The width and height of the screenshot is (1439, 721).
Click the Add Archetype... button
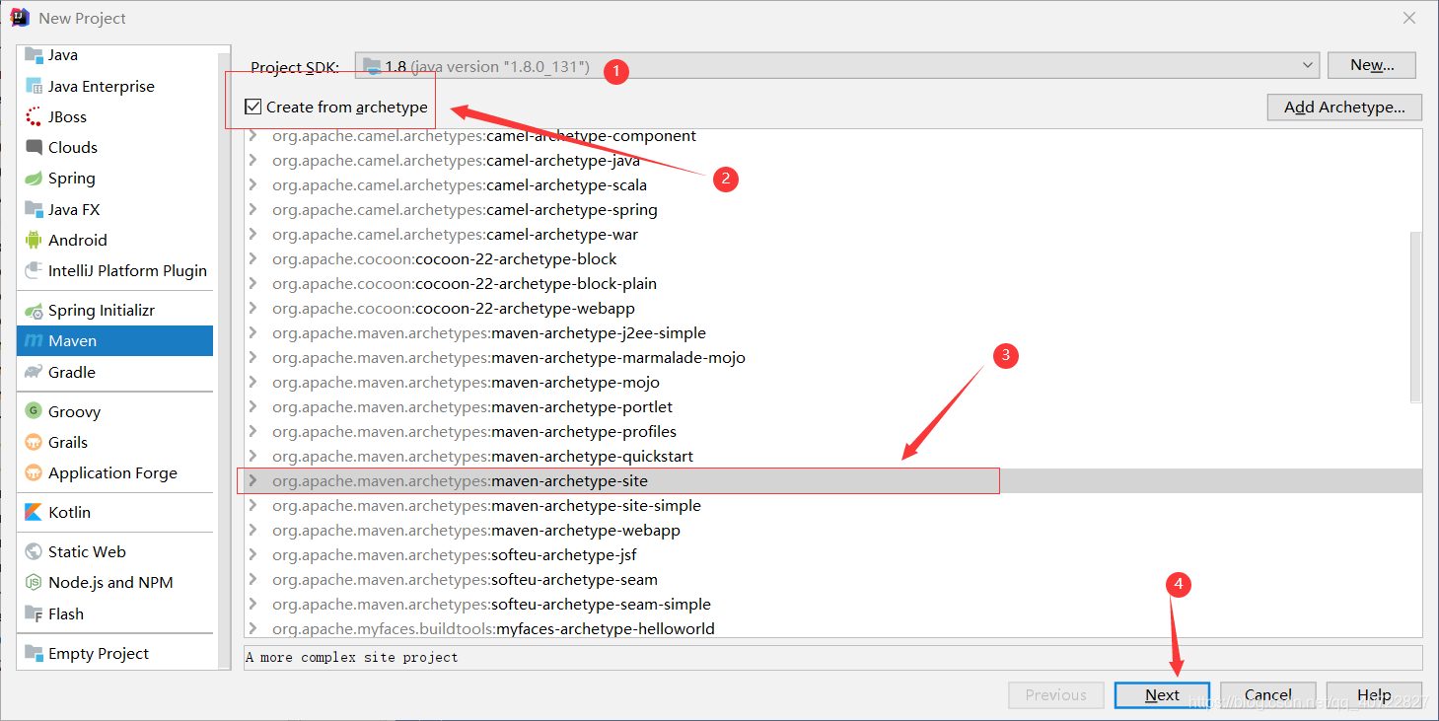1344,107
